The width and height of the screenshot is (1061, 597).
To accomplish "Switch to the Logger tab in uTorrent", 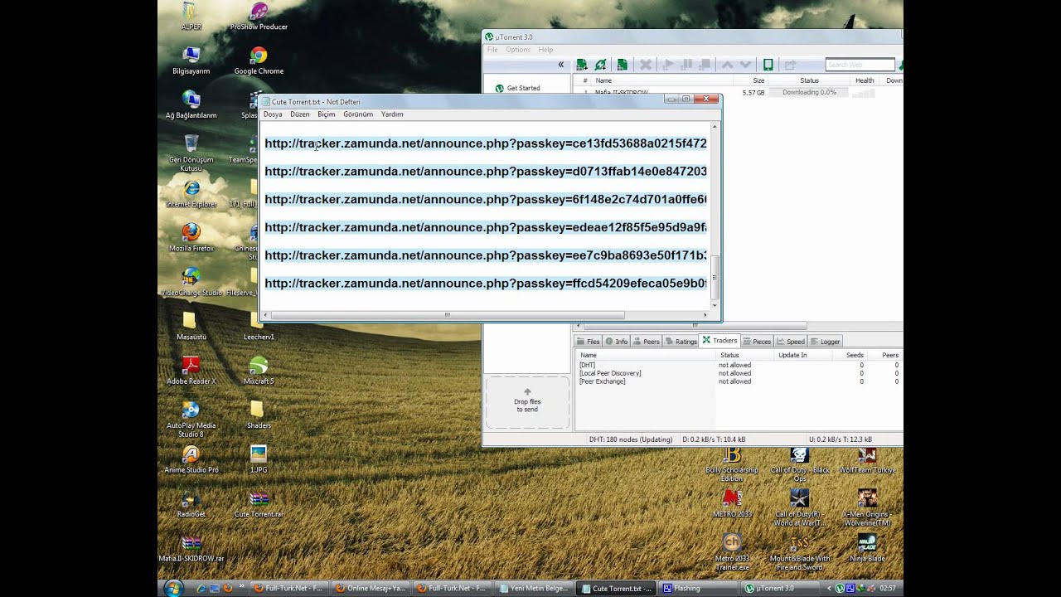I will tap(826, 342).
